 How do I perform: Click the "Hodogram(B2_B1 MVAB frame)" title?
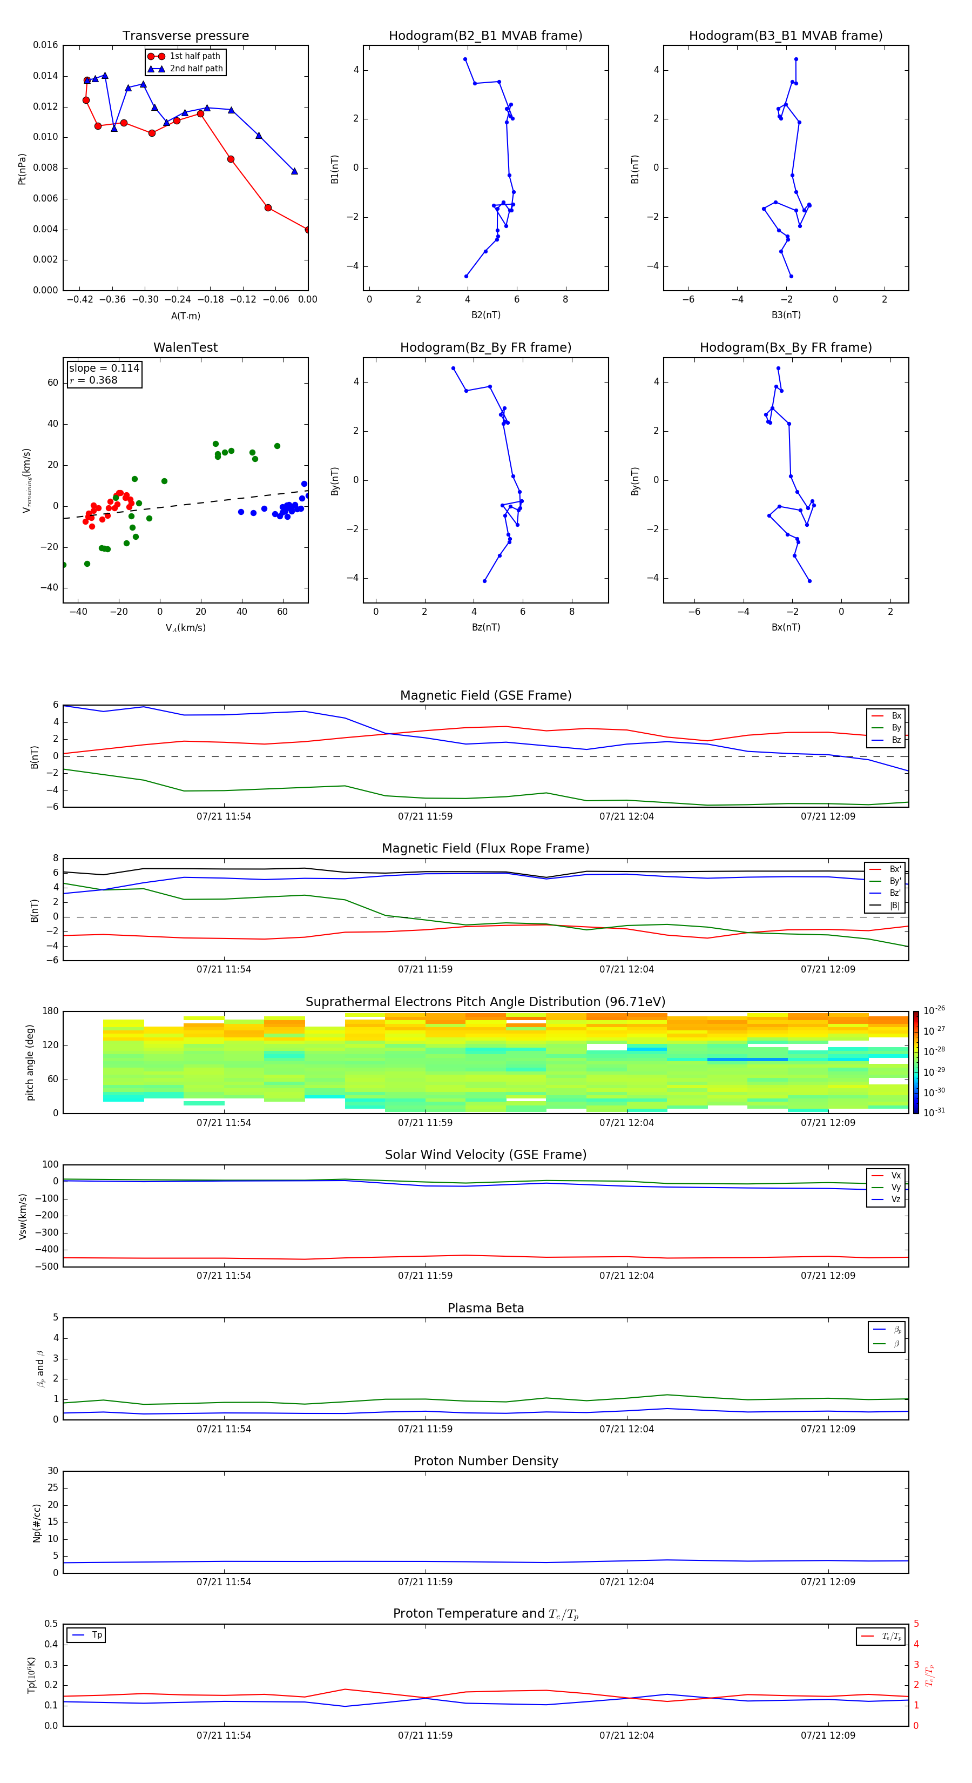pos(485,36)
